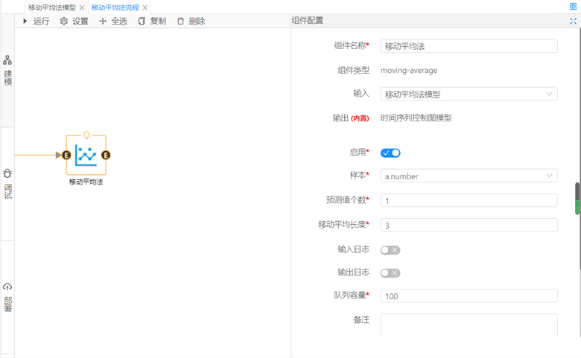The image size is (581, 358).
Task: Enable the 输出日志 toggle
Action: (x=390, y=273)
